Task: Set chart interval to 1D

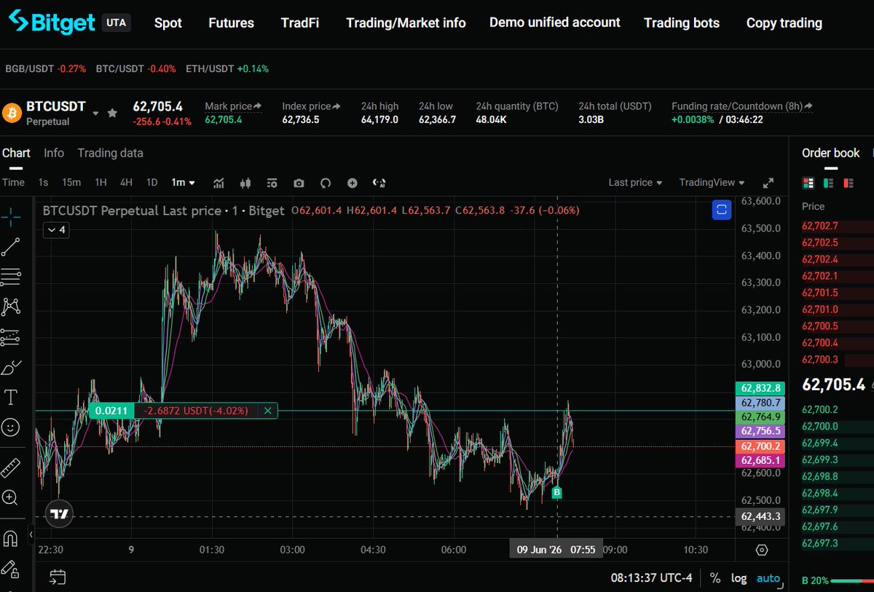Action: pyautogui.click(x=151, y=183)
